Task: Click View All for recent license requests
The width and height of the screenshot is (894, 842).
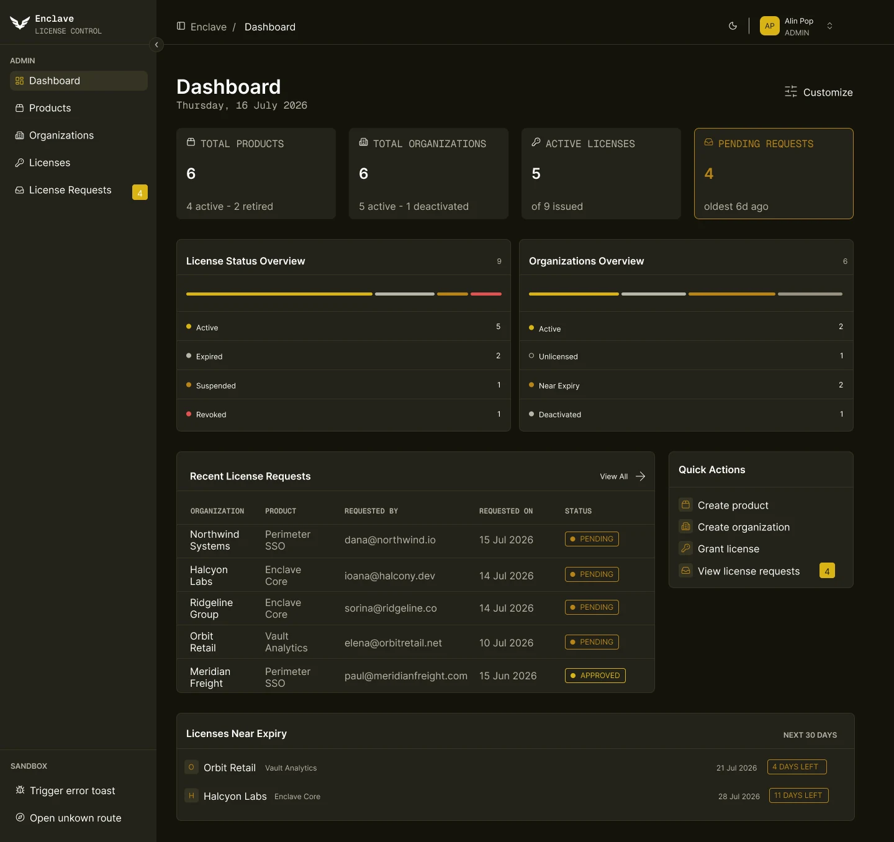Action: click(x=613, y=476)
